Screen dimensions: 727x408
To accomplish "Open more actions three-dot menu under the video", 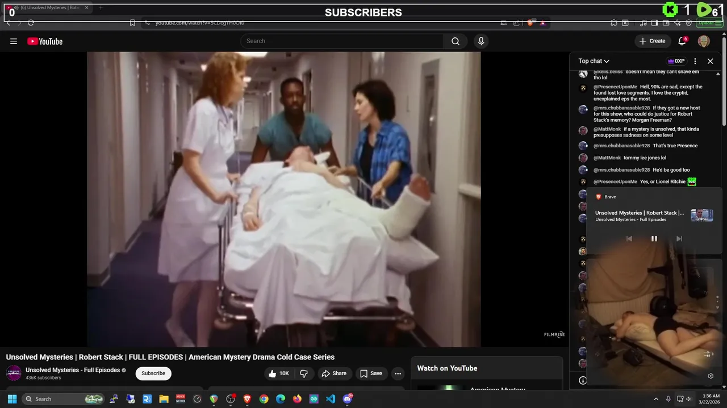I will point(398,373).
